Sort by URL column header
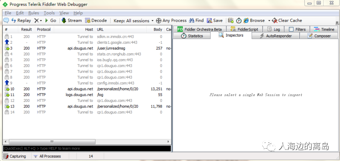The width and height of the screenshot is (340, 161). tap(121, 29)
